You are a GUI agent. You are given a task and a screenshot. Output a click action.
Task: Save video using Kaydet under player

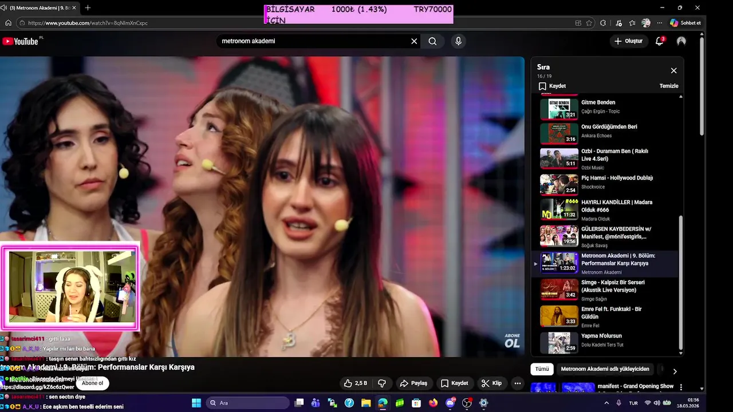[454, 383]
